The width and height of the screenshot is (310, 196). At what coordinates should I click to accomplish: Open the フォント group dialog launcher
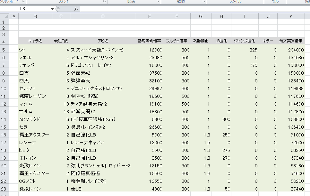(x=104, y=1)
